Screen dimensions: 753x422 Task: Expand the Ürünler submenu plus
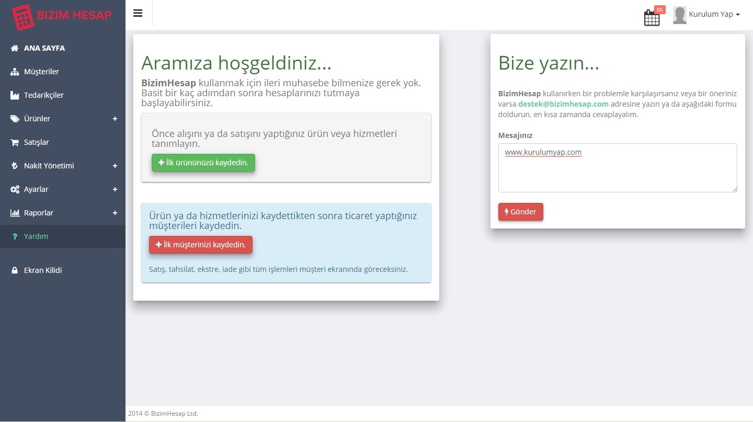[x=115, y=119]
